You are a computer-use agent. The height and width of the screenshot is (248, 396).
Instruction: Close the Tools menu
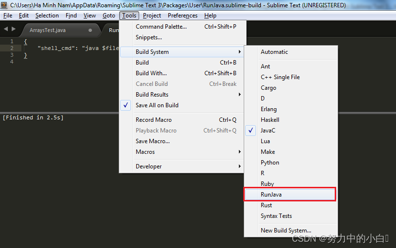click(x=129, y=16)
